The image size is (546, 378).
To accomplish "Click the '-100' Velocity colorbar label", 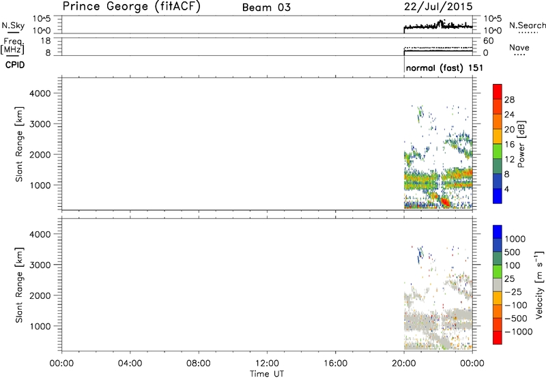I will coord(516,305).
